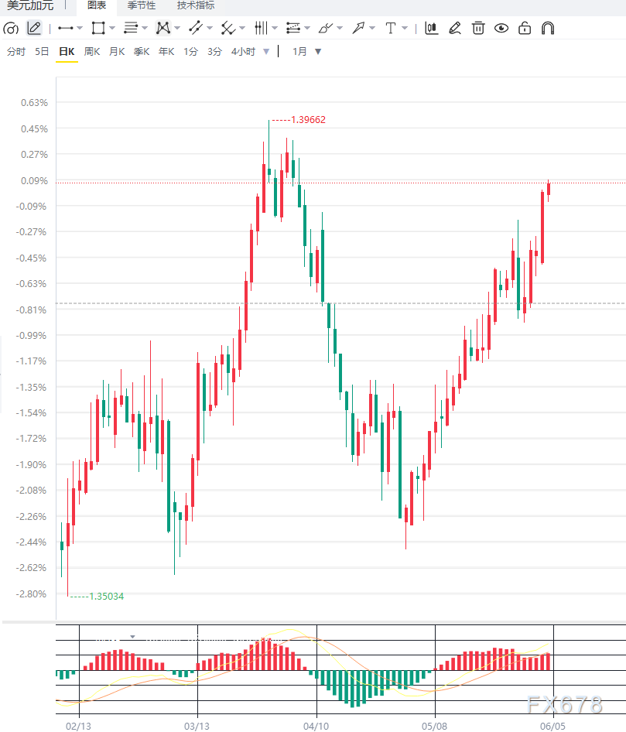Select the parallel lines tool
626x732 pixels.
(x=131, y=28)
